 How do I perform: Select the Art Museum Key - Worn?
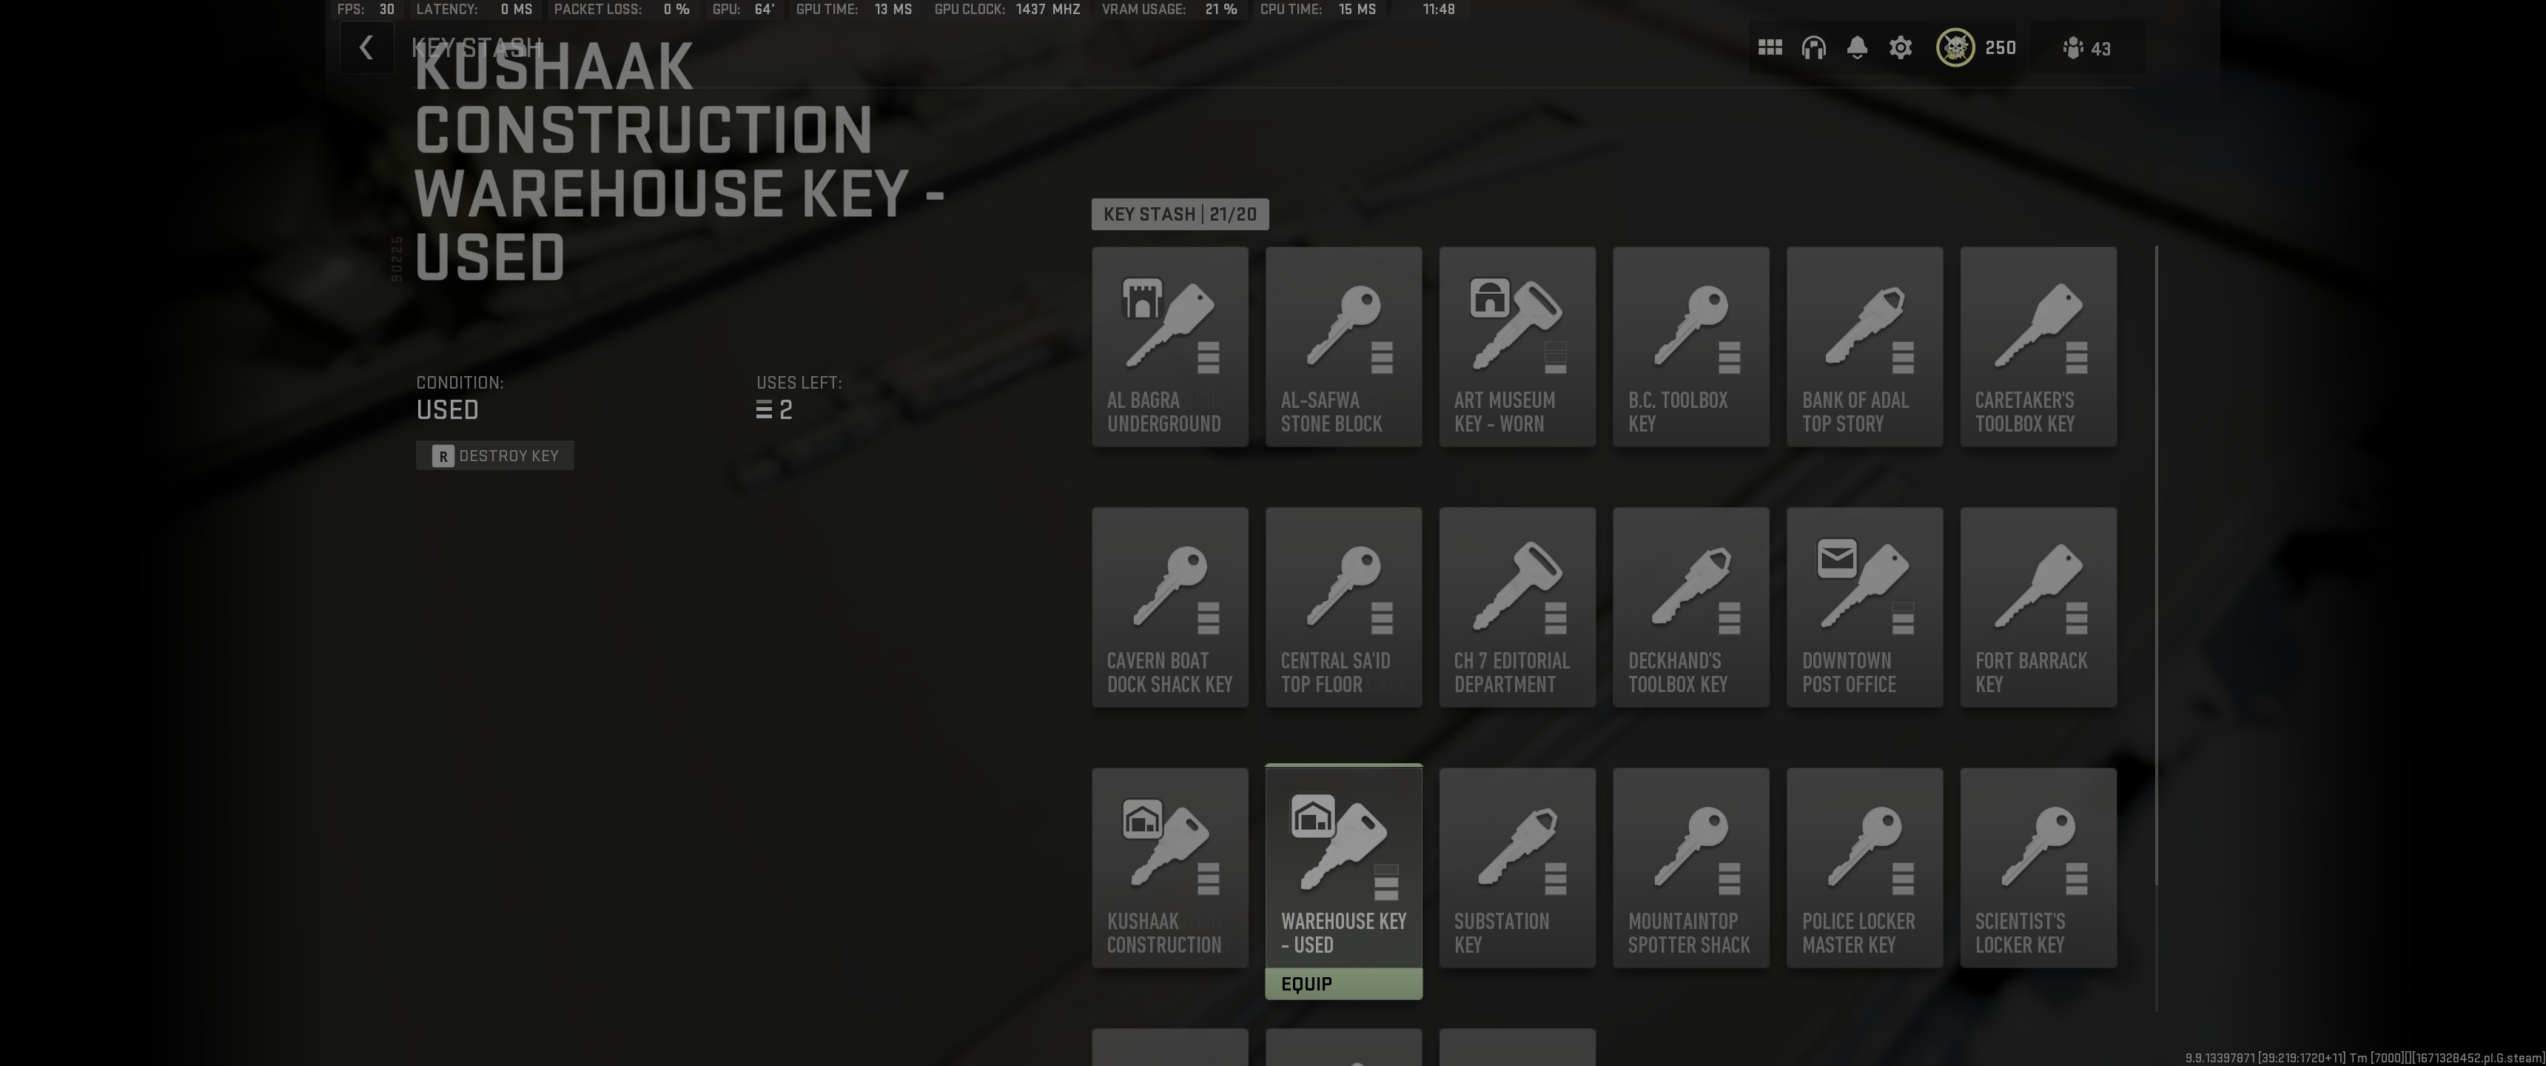1517,347
